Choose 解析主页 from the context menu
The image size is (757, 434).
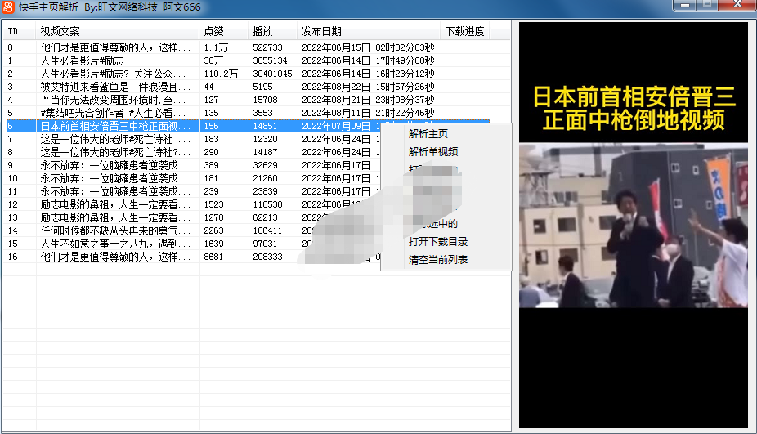(x=428, y=133)
